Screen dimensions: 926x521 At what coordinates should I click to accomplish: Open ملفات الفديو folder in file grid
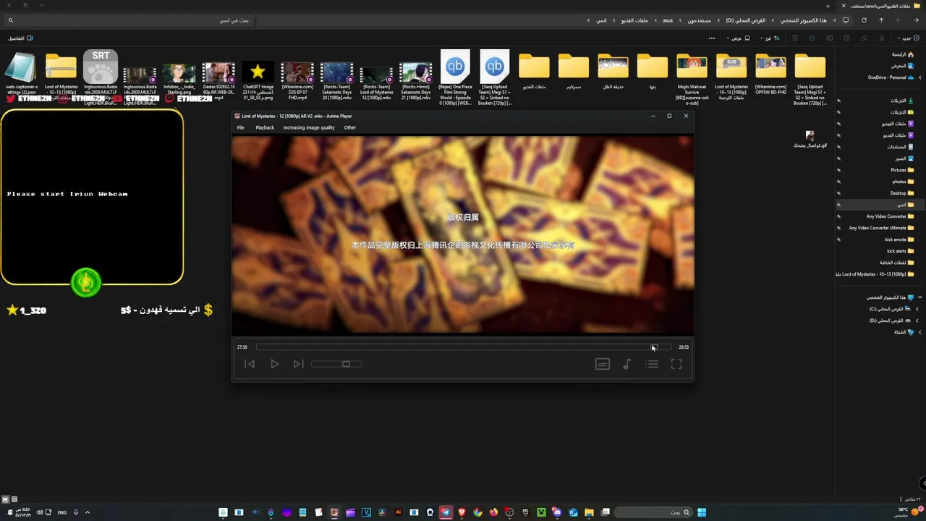tap(534, 71)
